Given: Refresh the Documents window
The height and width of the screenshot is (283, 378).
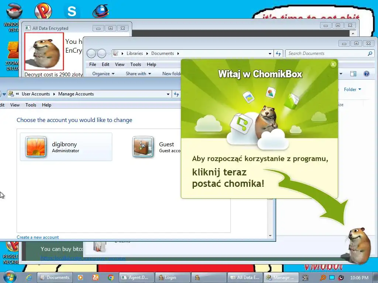Looking at the screenshot, I should pyautogui.click(x=278, y=54).
